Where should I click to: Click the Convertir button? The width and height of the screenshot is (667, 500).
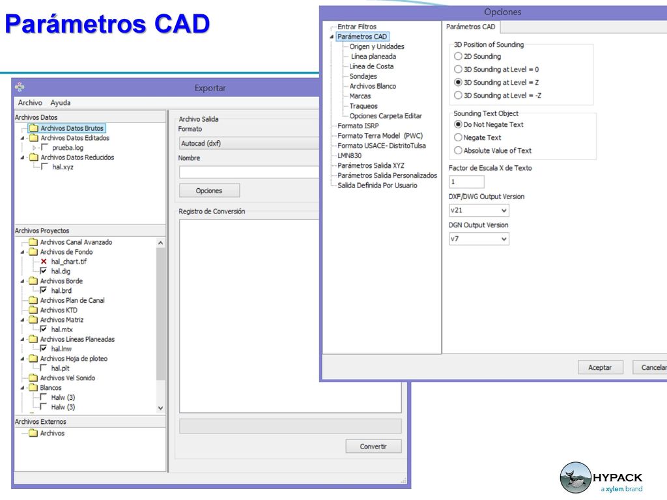click(x=373, y=447)
